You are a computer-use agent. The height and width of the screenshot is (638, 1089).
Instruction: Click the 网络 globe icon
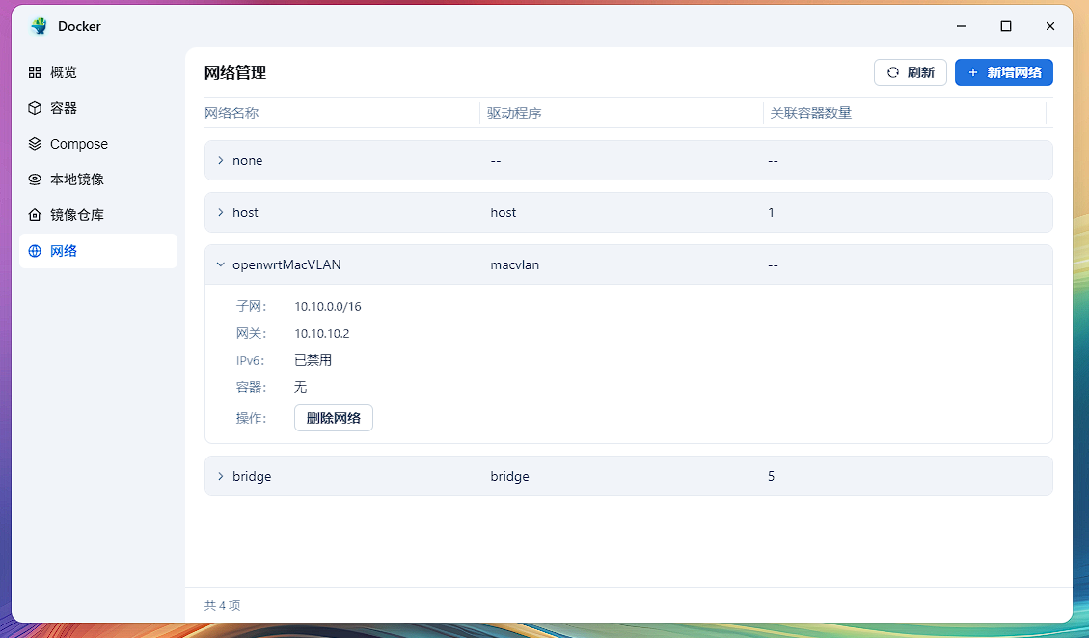pos(35,251)
